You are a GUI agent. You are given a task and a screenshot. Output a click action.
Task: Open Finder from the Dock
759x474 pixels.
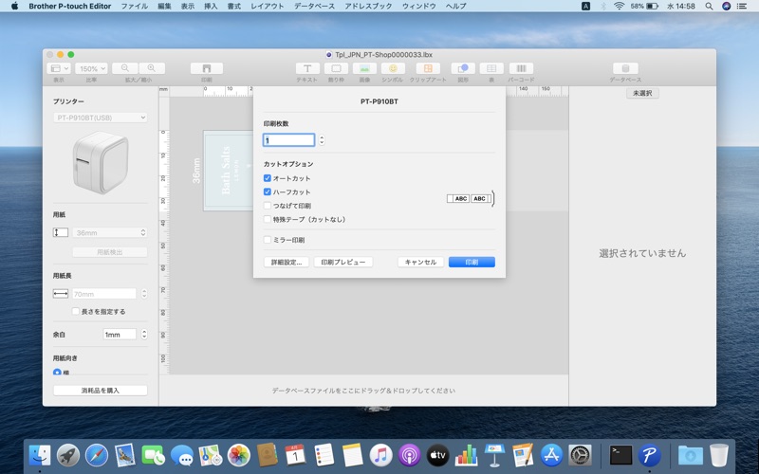pyautogui.click(x=40, y=455)
